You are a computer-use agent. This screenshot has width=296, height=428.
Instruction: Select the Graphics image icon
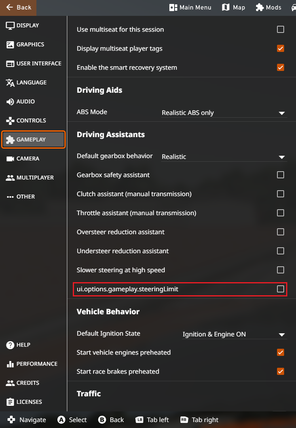coord(10,45)
